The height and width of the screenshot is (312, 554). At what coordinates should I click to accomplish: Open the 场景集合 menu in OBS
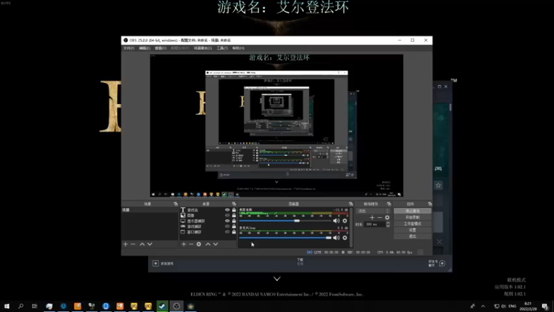tap(203, 48)
